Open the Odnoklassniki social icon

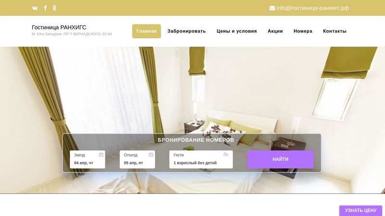(x=54, y=8)
